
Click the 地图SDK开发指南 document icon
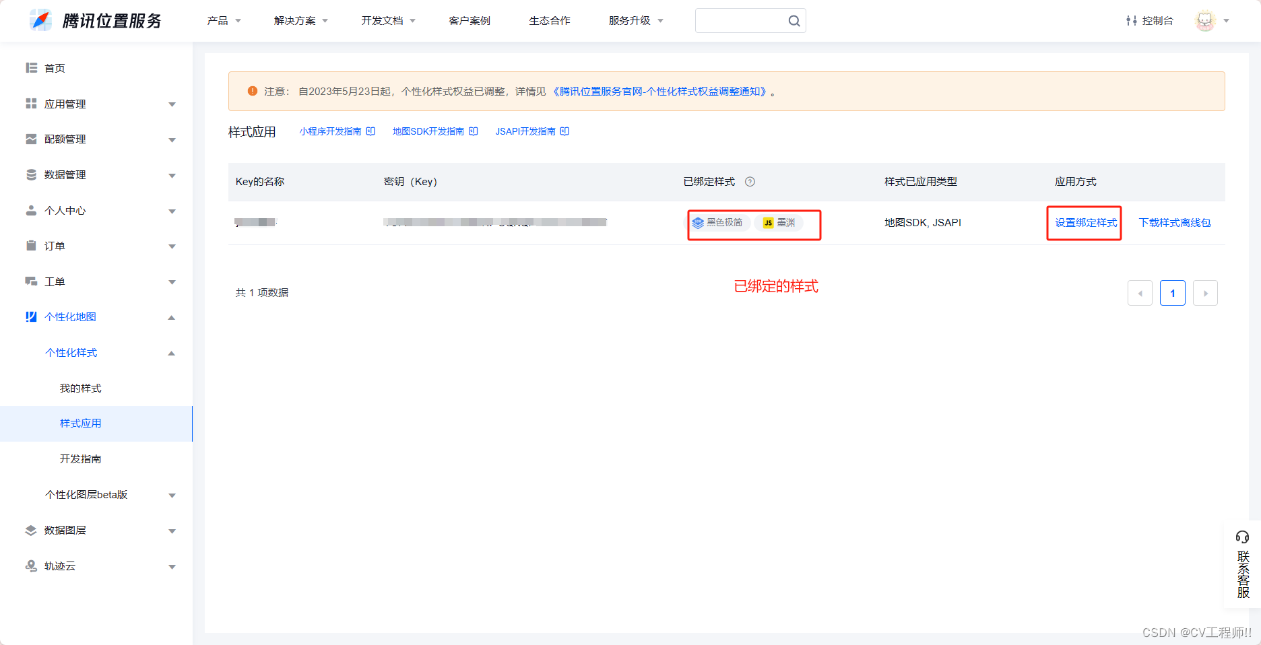474,131
